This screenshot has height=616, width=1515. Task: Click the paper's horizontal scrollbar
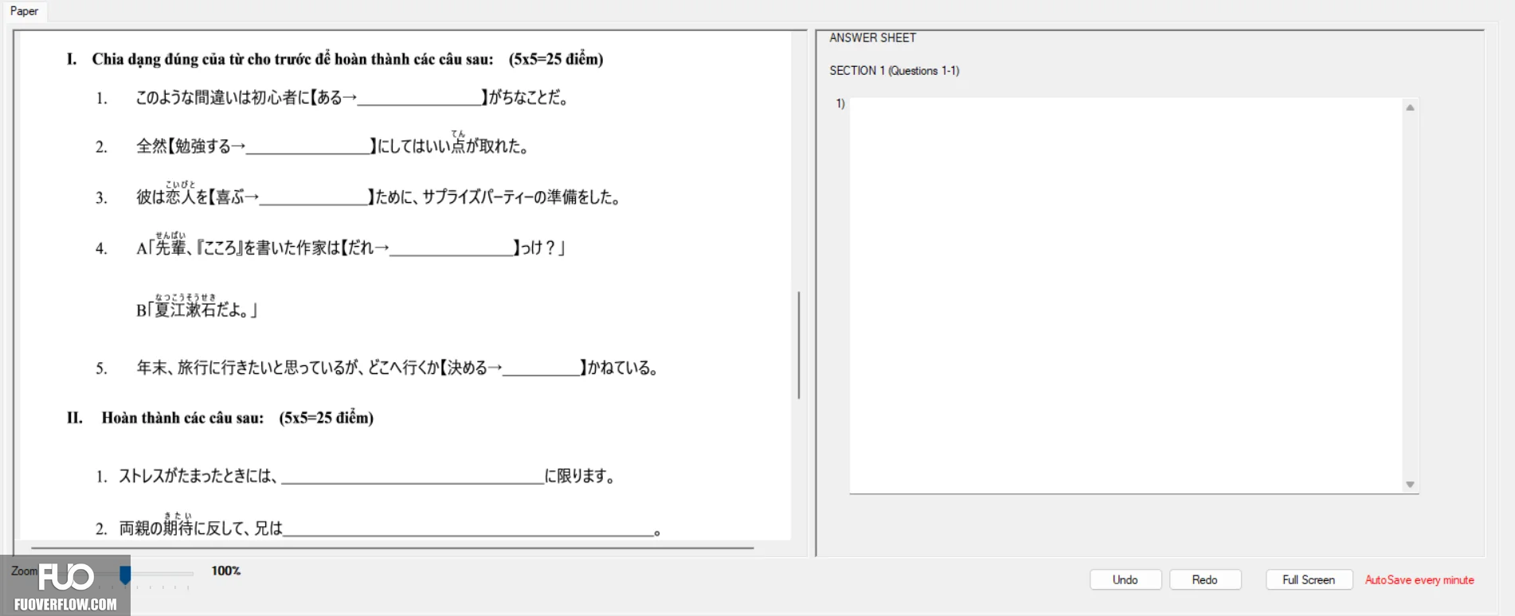[392, 548]
